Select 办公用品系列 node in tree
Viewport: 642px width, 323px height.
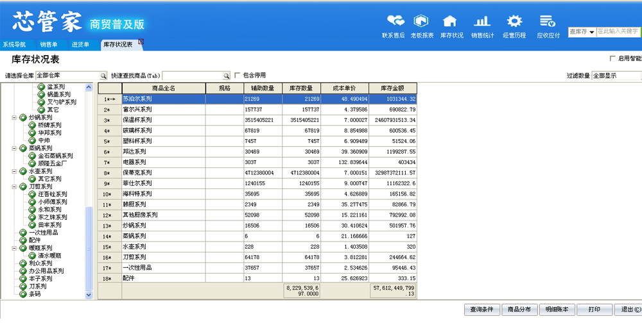46,270
